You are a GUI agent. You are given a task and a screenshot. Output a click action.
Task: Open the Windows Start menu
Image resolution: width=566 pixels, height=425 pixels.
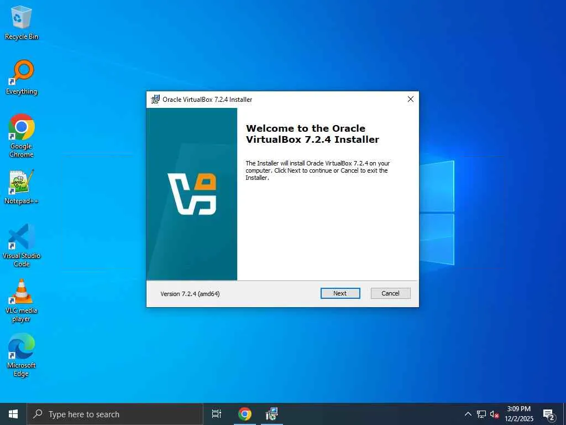[x=13, y=414]
